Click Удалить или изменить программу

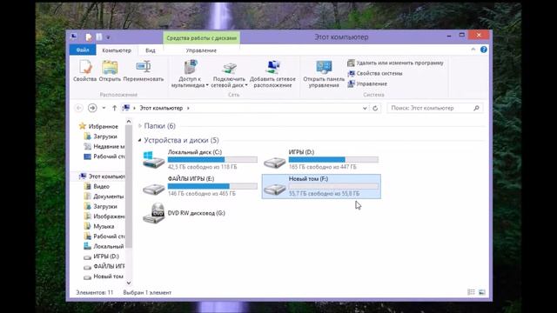(395, 63)
